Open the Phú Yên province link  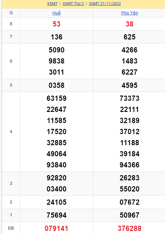(x=130, y=13)
